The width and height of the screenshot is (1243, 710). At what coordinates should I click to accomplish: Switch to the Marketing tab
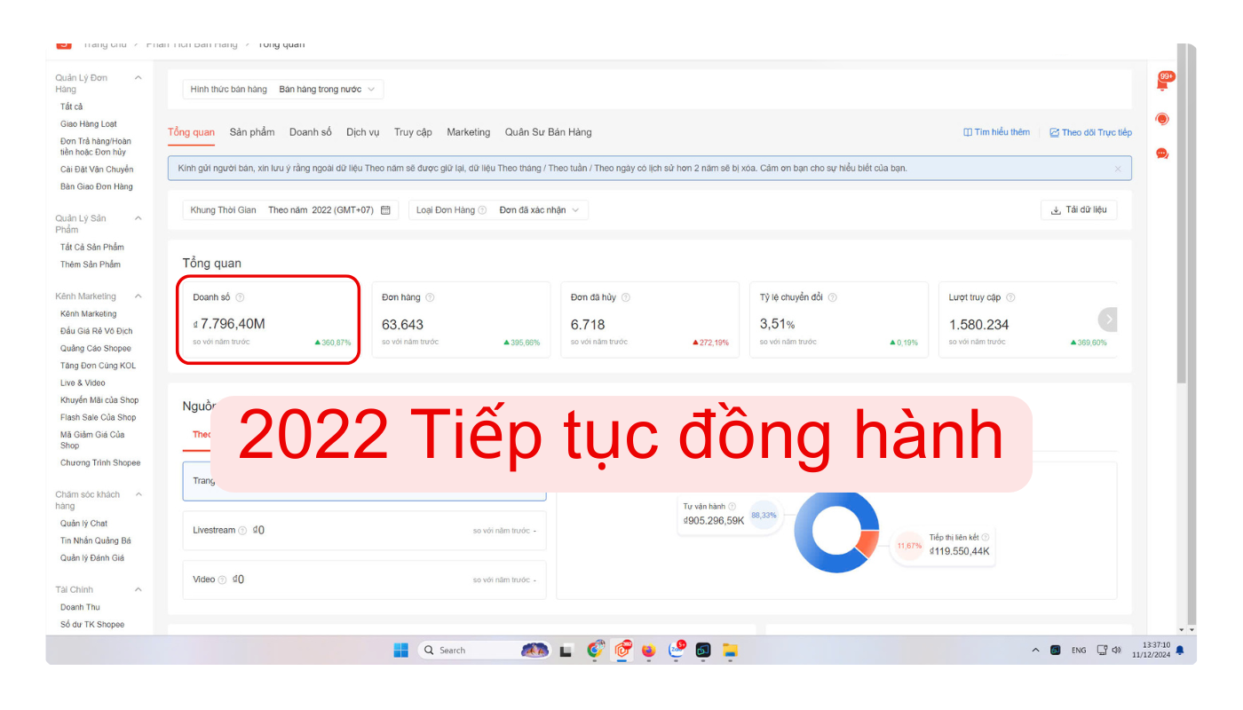(x=468, y=132)
